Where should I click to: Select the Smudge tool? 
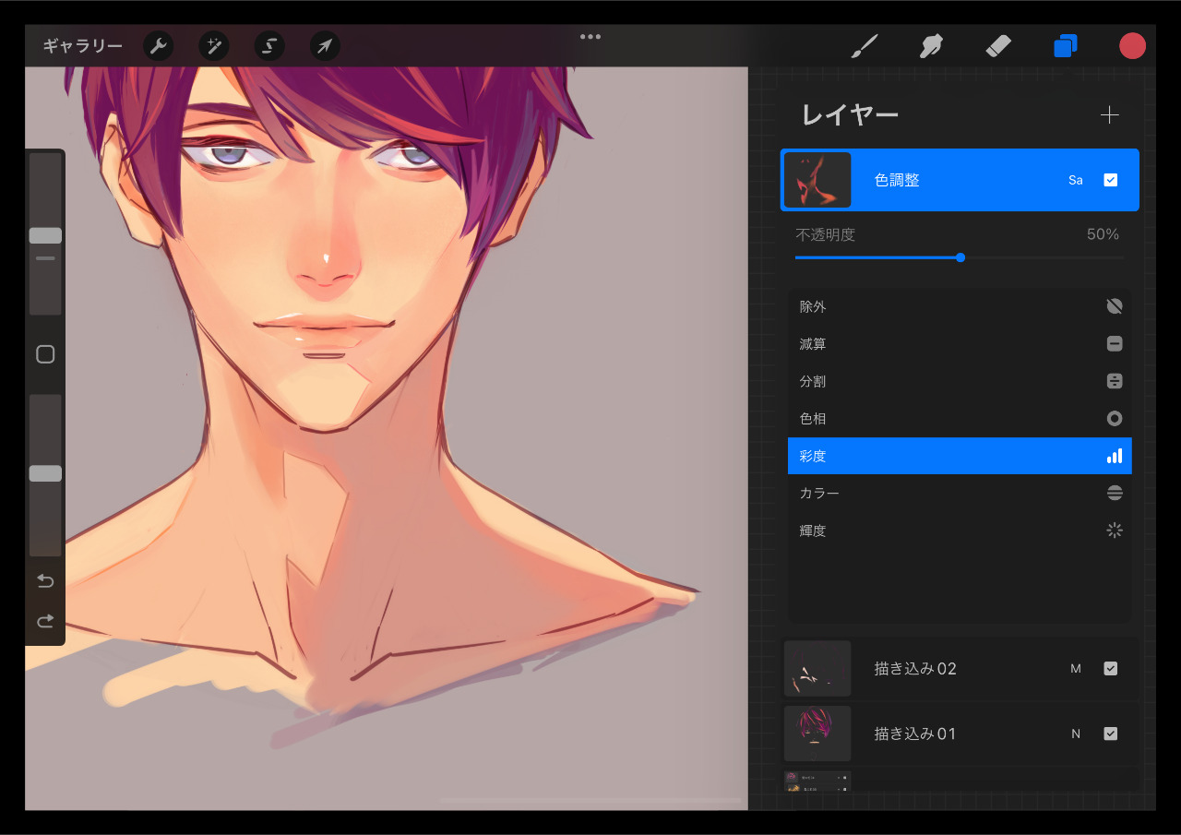click(x=931, y=46)
